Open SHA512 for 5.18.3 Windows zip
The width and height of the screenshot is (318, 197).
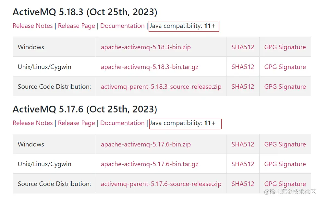point(243,47)
